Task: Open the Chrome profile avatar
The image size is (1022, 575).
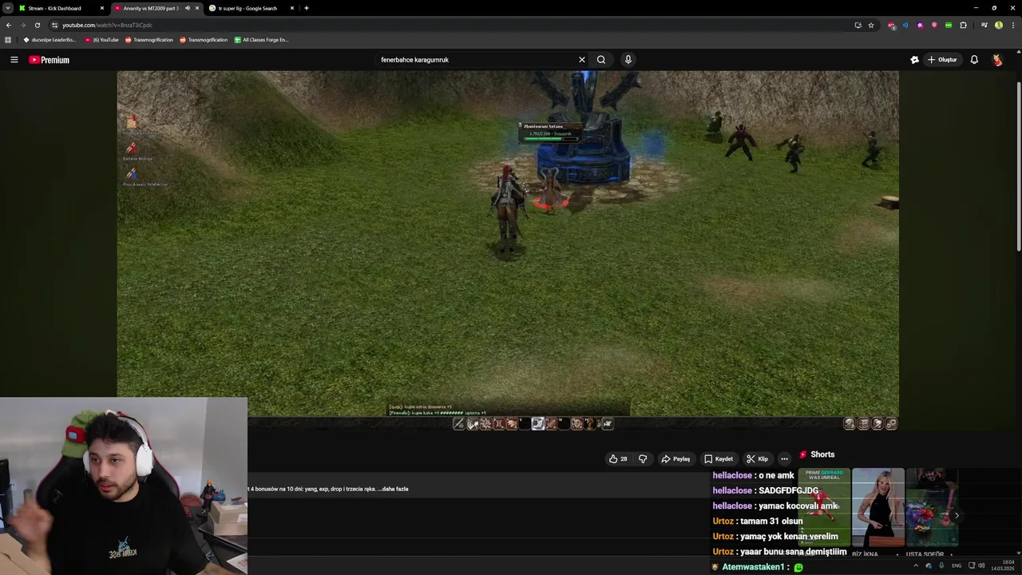Action: click(999, 25)
